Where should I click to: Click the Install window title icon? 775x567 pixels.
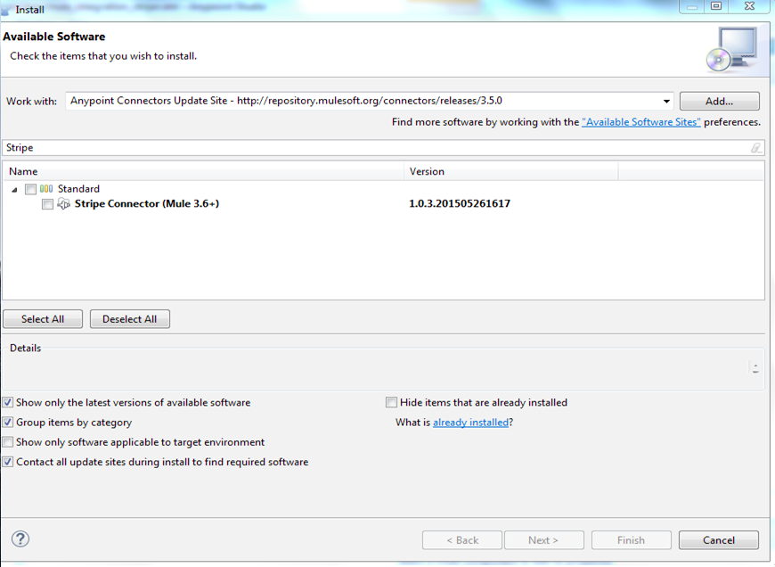[x=5, y=10]
